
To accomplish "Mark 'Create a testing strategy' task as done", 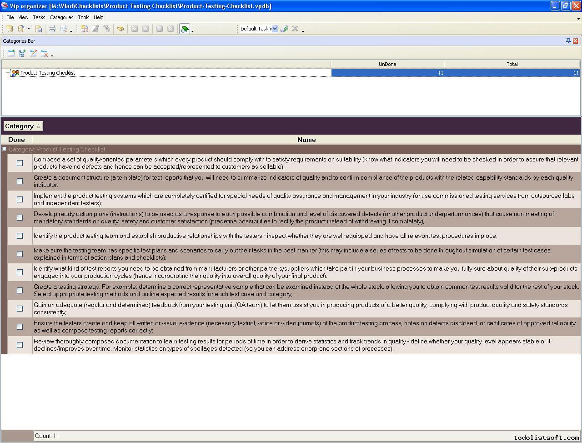I will pos(20,290).
